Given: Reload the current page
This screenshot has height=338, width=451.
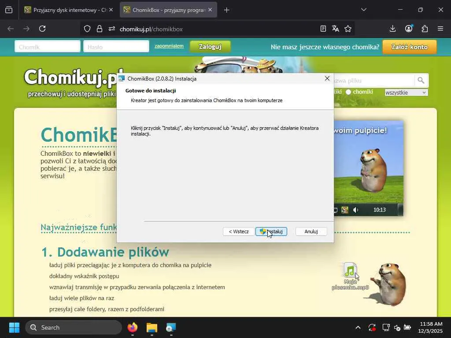Looking at the screenshot, I should pos(42,29).
